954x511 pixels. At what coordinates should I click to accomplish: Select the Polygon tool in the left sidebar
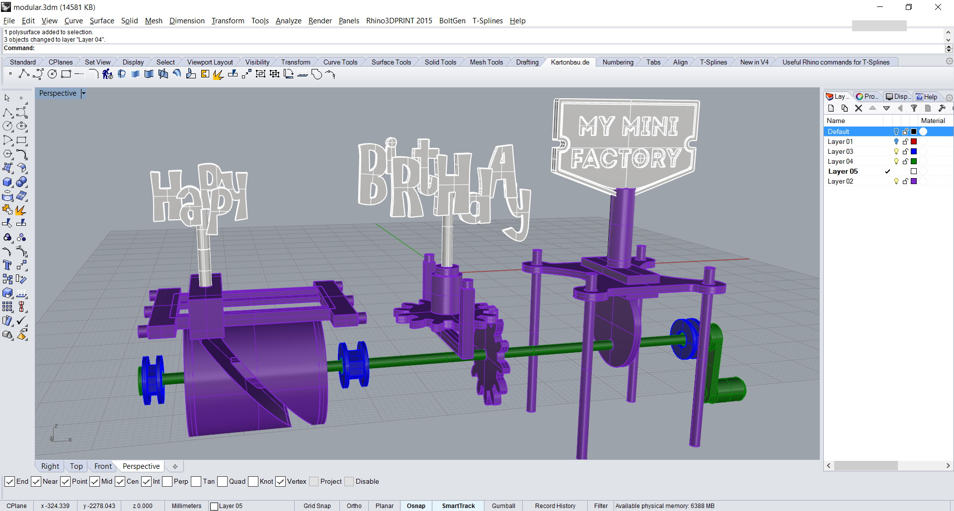[x=7, y=154]
